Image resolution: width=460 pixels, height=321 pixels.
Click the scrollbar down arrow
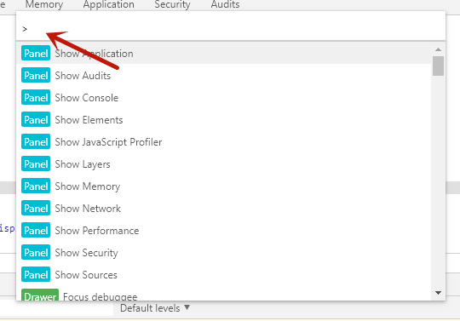click(x=439, y=293)
